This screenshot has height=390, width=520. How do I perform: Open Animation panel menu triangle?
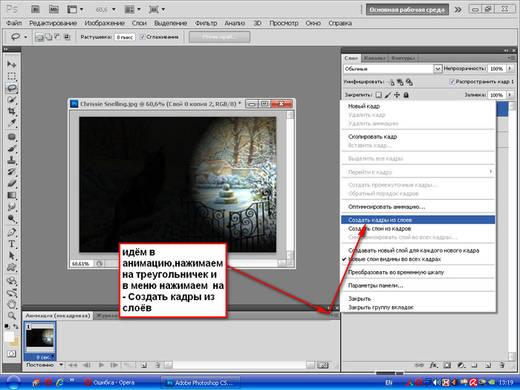click(334, 316)
